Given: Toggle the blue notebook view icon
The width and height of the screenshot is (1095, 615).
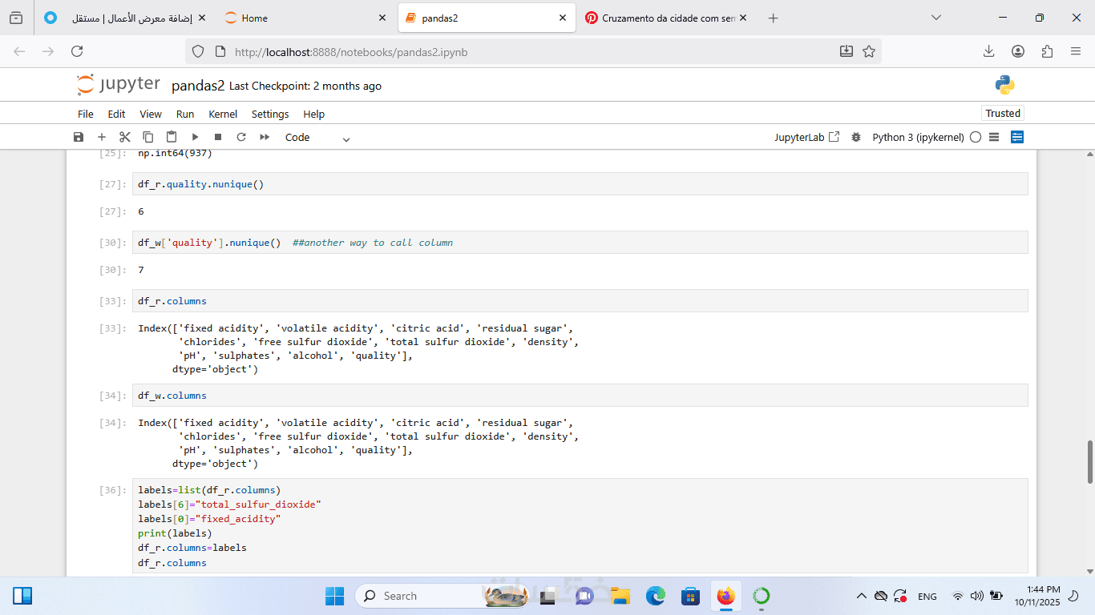Looking at the screenshot, I should [x=1017, y=137].
